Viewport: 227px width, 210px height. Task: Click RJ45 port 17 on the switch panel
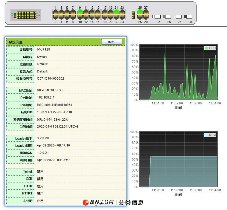[105, 12]
